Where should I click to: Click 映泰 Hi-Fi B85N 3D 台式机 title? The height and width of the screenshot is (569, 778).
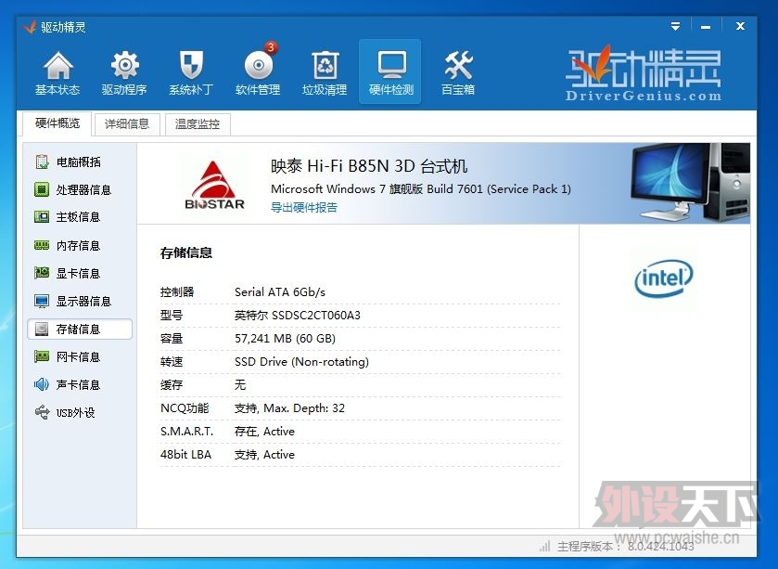coord(369,165)
